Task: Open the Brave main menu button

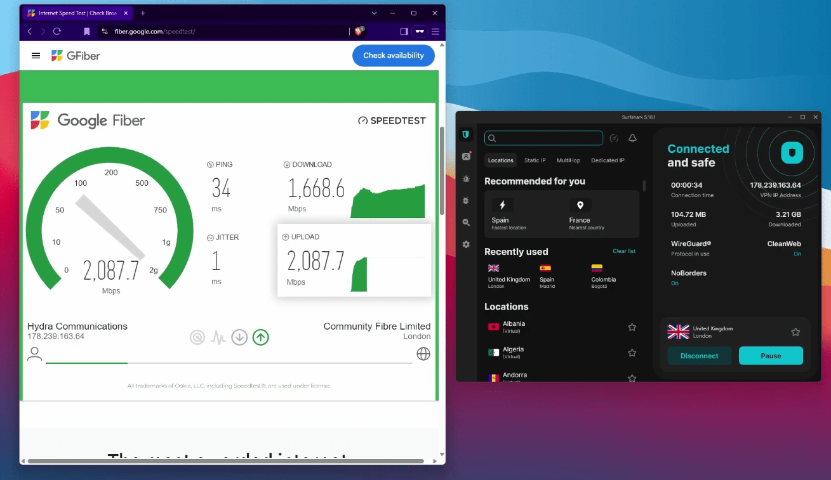Action: click(435, 31)
